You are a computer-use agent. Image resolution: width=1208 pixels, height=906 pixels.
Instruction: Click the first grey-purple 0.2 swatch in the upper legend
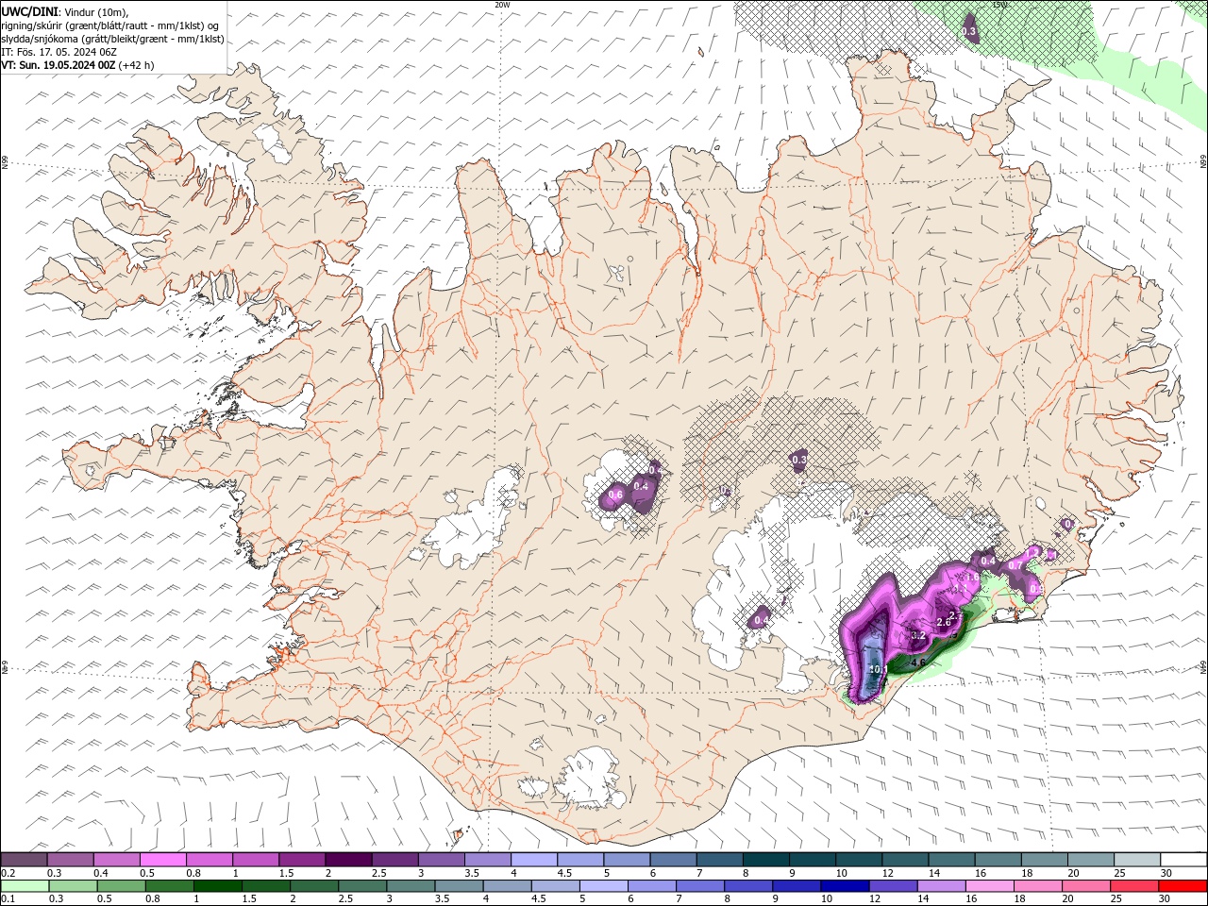(24, 860)
